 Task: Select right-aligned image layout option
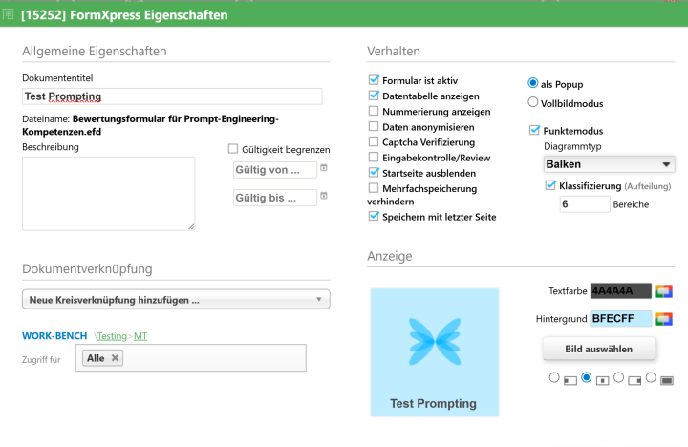coord(619,378)
